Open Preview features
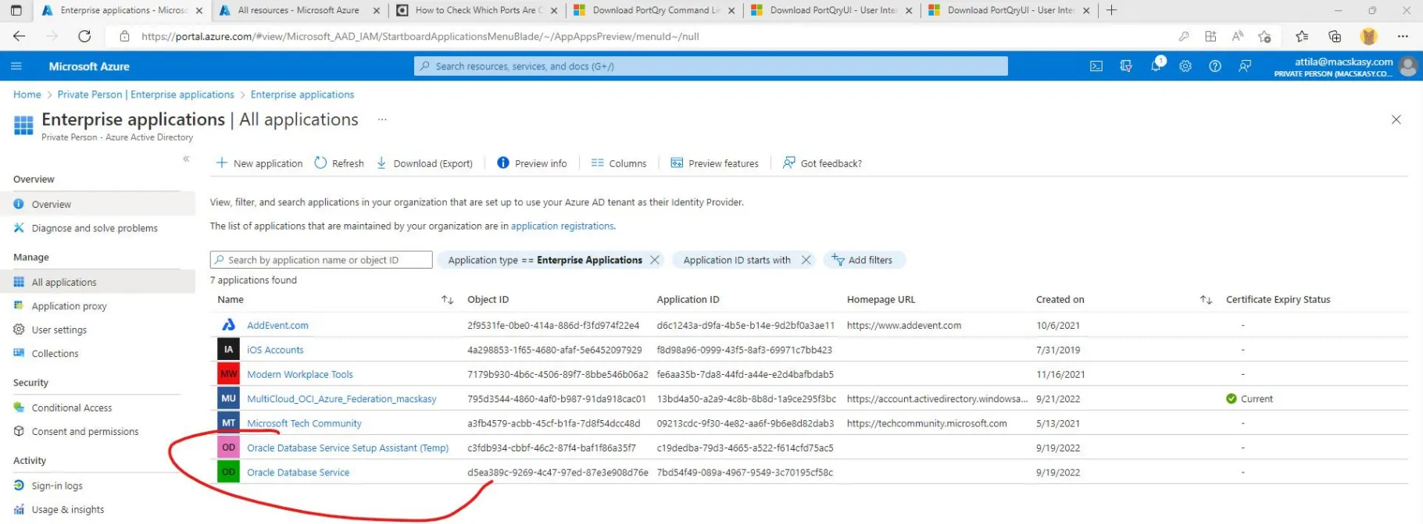Viewport: 1423px width, 524px height. pos(715,163)
